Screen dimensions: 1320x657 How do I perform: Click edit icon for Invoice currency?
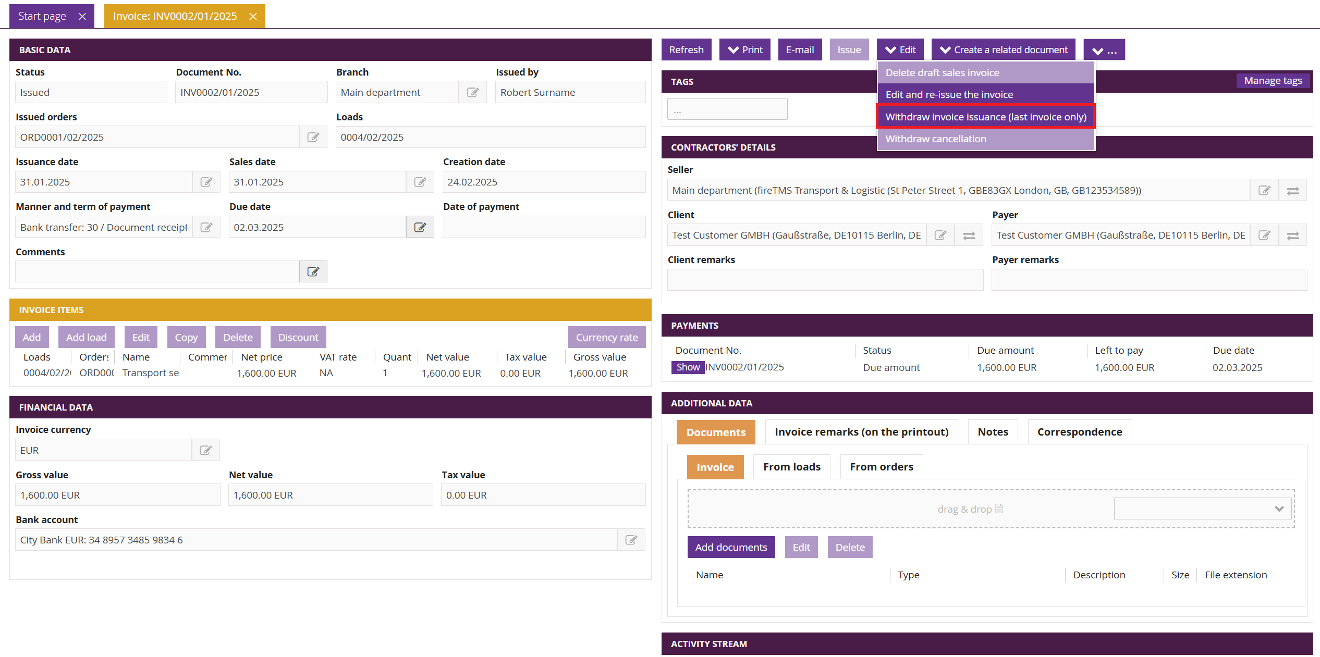pos(206,450)
